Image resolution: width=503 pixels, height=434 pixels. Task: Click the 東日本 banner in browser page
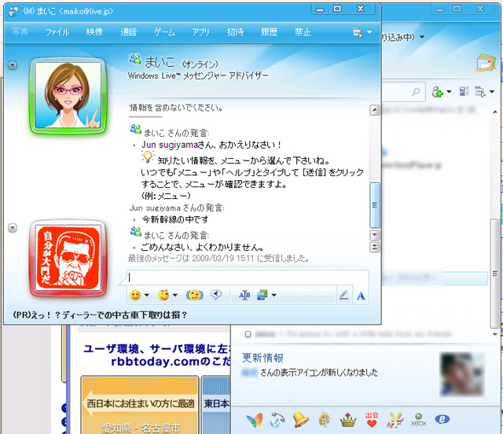point(216,403)
